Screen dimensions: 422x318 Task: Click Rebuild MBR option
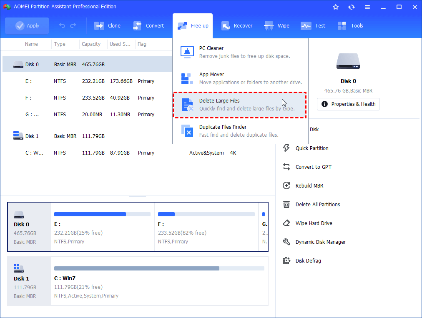point(309,185)
